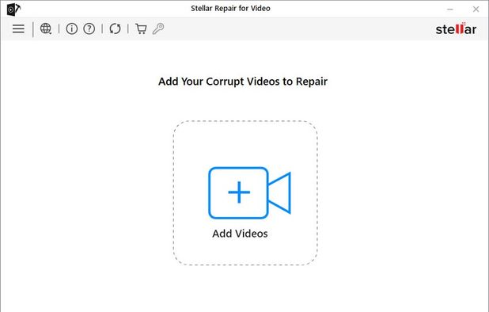489x312 pixels.
Task: Click the key activation icon
Action: (x=158, y=29)
